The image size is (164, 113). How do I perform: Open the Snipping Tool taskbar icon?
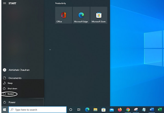[136, 110]
